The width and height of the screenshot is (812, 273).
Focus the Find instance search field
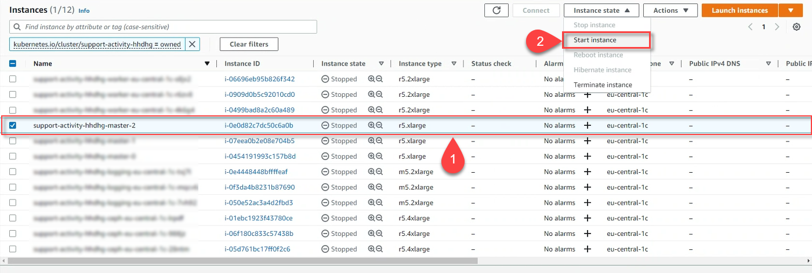click(x=168, y=27)
